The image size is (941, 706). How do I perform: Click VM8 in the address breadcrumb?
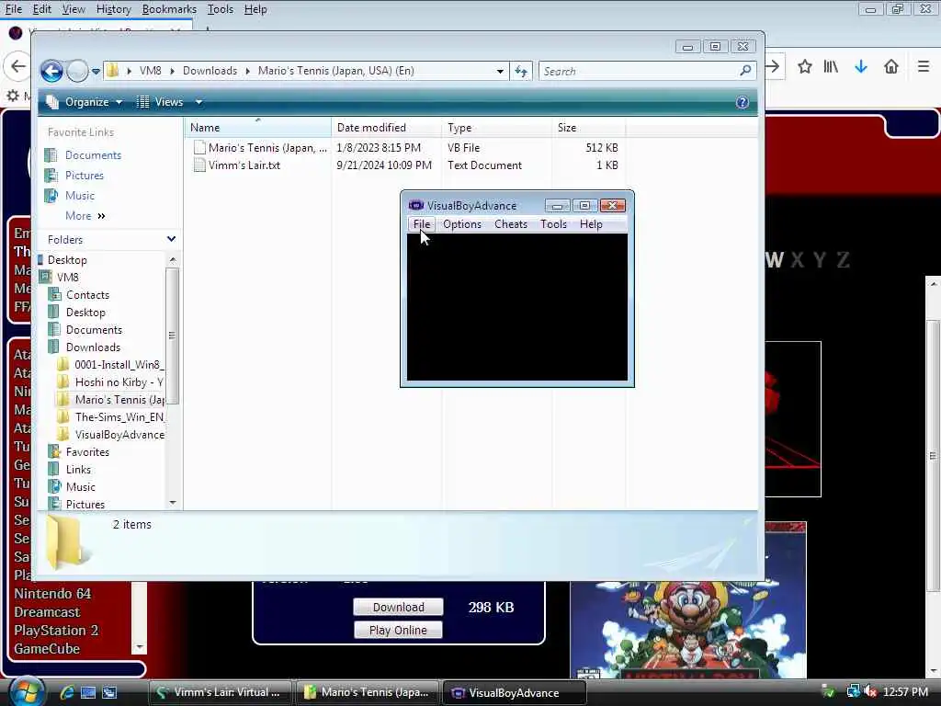click(x=150, y=71)
